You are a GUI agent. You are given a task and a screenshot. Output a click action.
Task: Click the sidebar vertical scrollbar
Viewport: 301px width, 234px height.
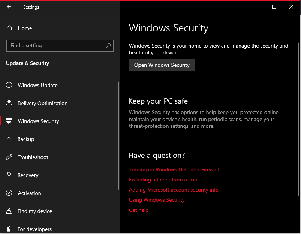[119, 136]
